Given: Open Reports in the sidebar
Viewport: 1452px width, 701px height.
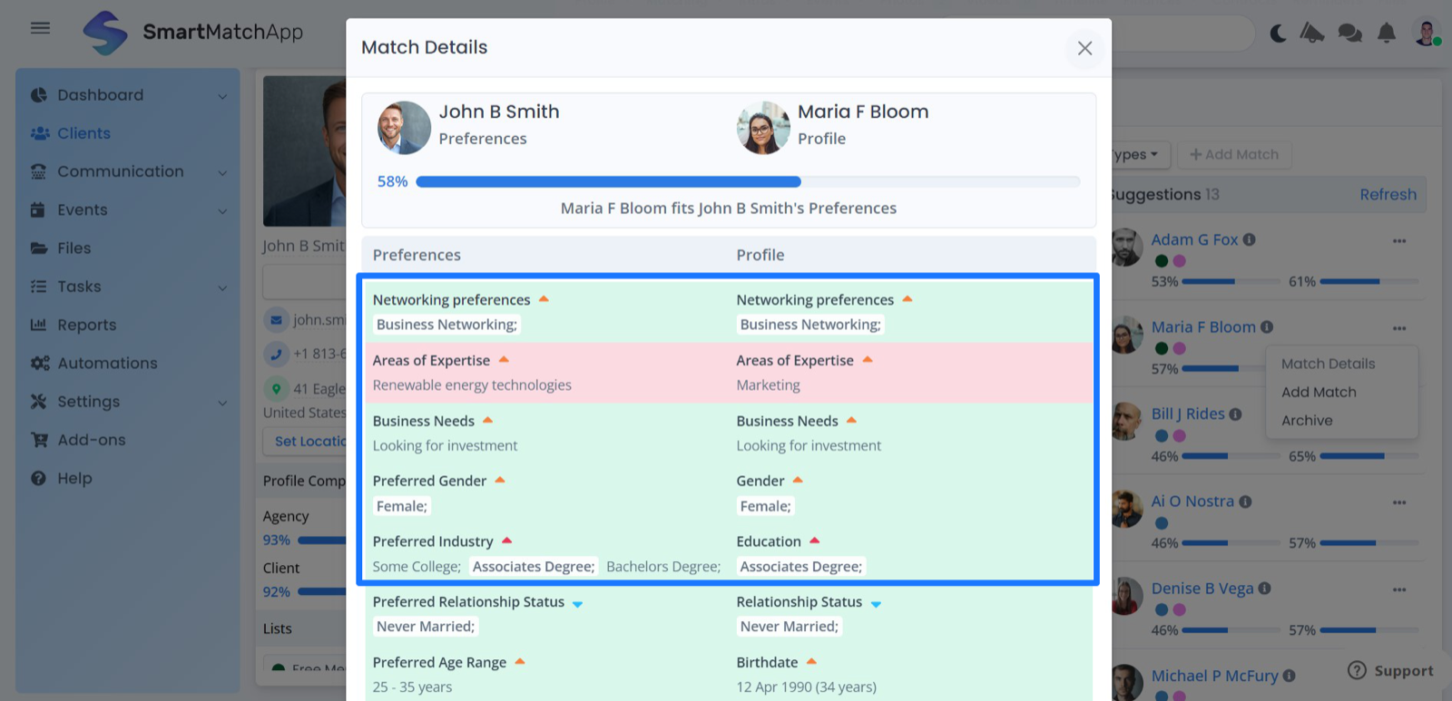Looking at the screenshot, I should pos(86,325).
